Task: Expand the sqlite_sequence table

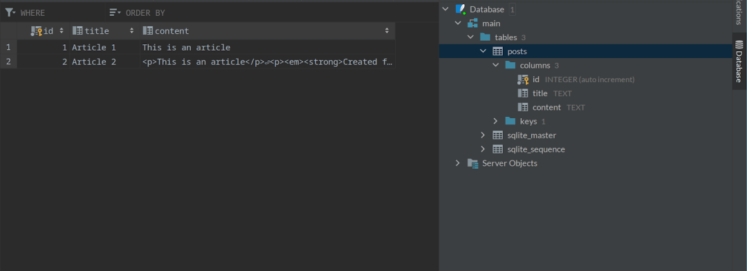Action: (x=483, y=149)
